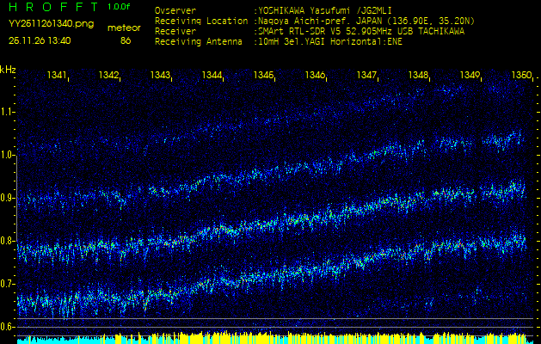Click the kHz axis unit label

9,69
